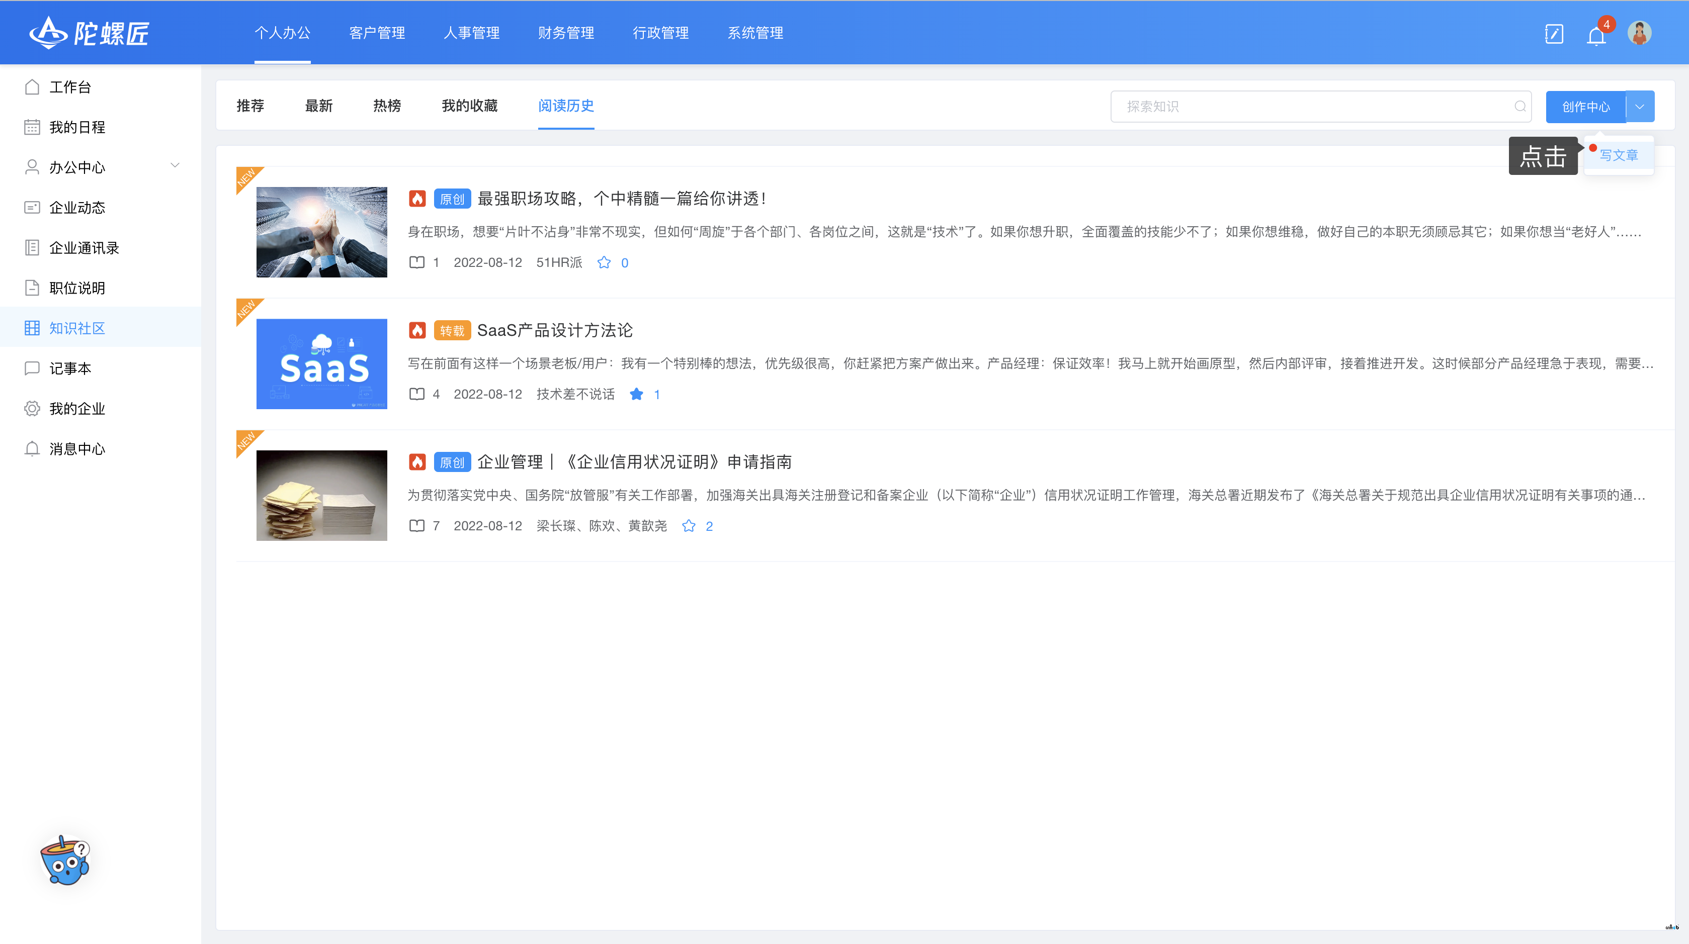
Task: Click the 办公中心 person icon
Action: (x=32, y=167)
